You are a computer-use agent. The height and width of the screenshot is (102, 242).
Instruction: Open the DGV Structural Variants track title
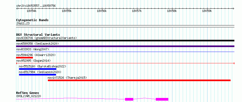point(38,35)
